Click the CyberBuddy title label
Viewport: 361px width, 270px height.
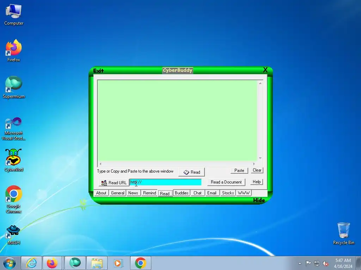click(x=178, y=70)
